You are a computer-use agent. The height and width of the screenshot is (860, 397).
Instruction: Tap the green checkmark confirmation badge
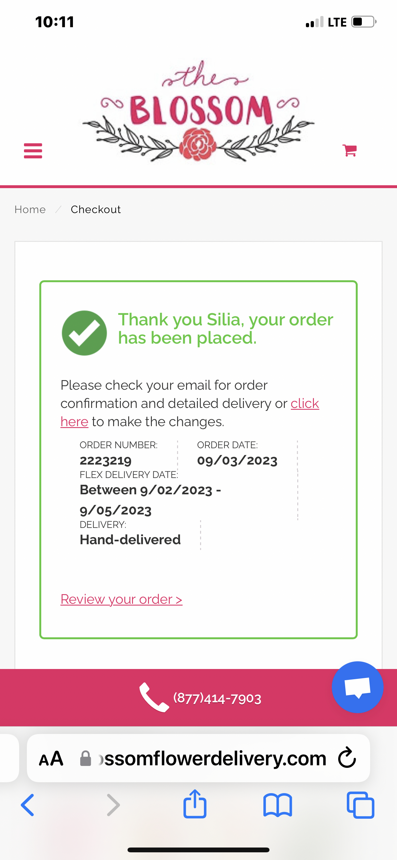84,332
